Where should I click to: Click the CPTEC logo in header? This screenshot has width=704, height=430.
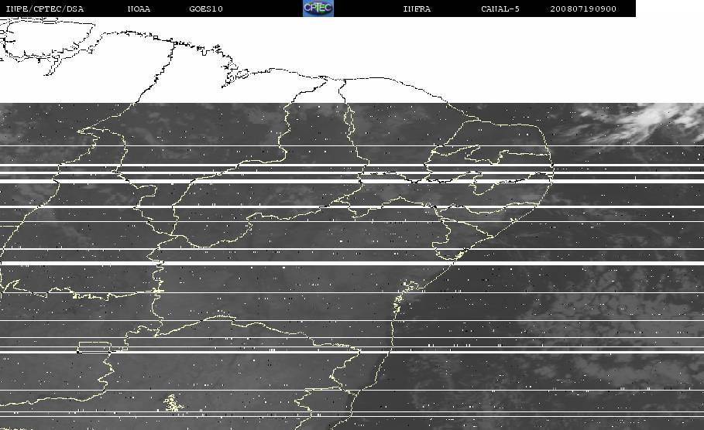318,8
